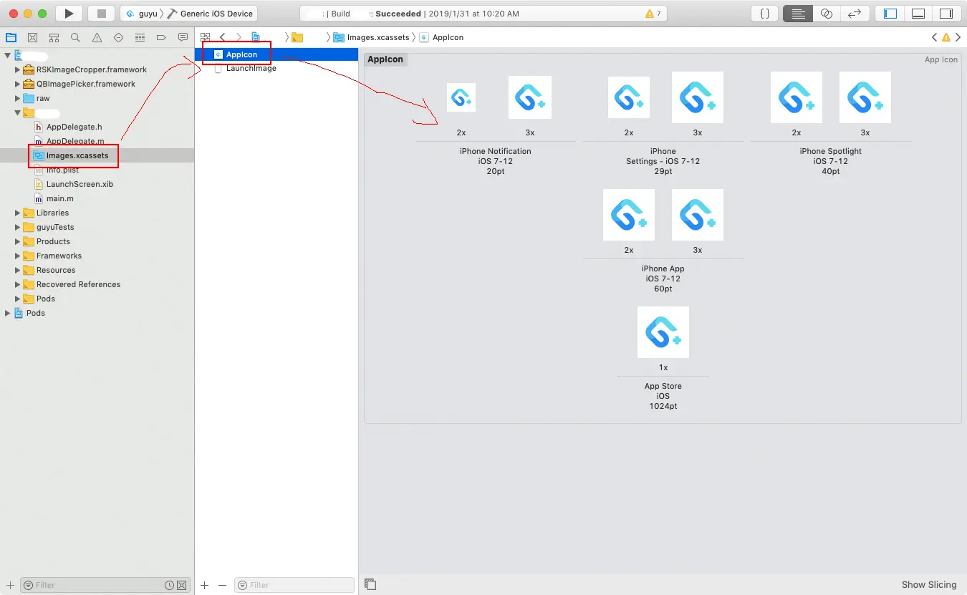Select App Store 1024pt icon slot

point(663,332)
